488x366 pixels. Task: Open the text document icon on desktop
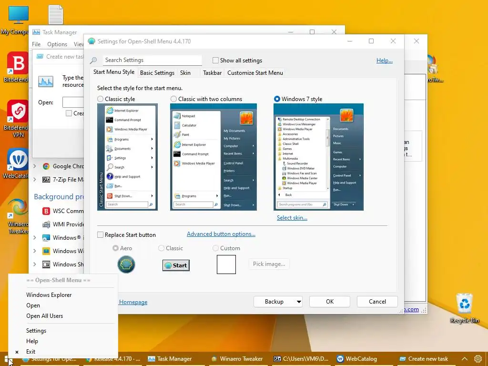click(x=56, y=15)
